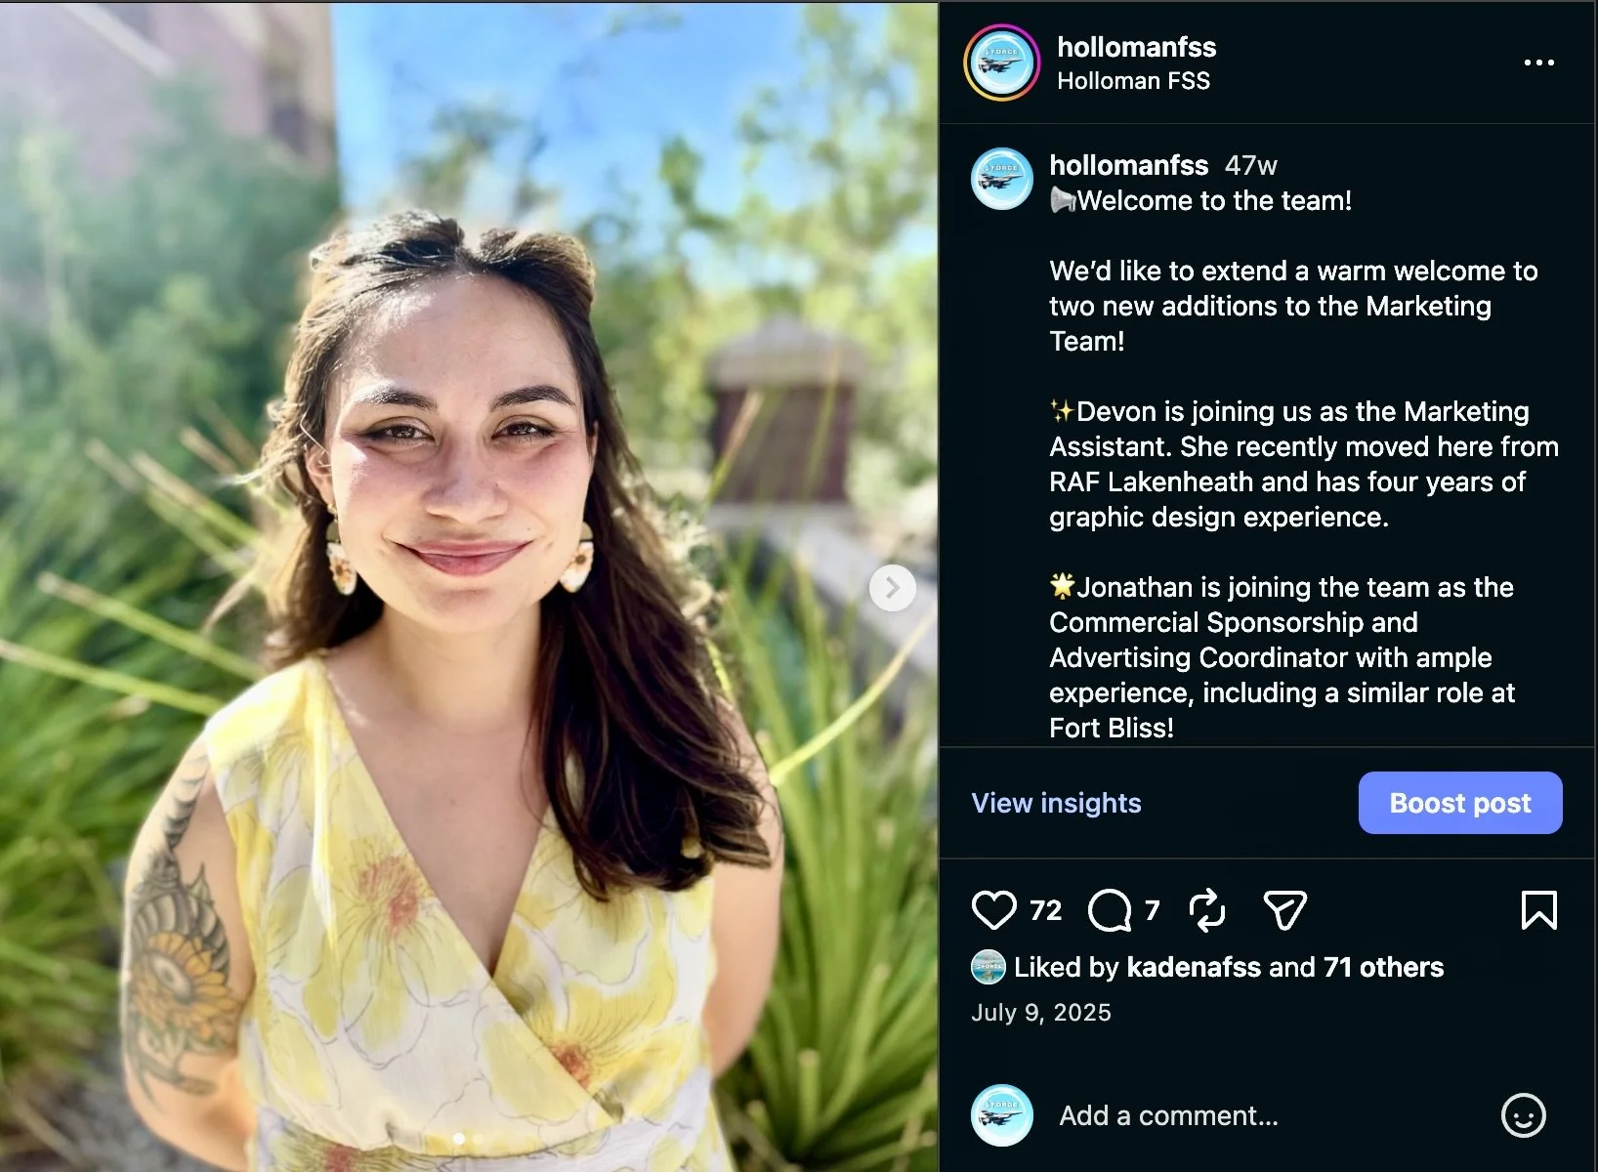The width and height of the screenshot is (1598, 1172).
Task: Open View insights link
Action: [1056, 803]
